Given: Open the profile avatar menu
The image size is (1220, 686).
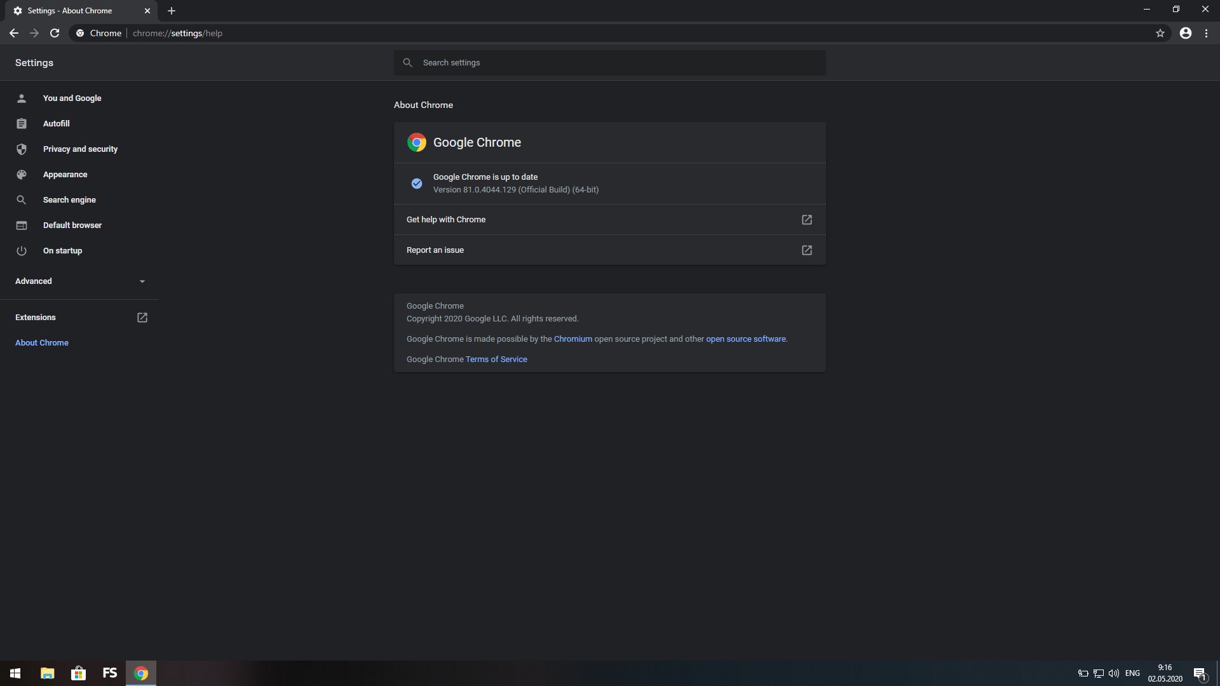Looking at the screenshot, I should pyautogui.click(x=1186, y=33).
